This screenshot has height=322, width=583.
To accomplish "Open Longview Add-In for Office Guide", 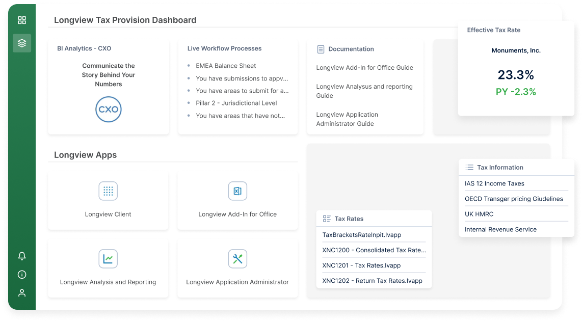I will pos(364,68).
